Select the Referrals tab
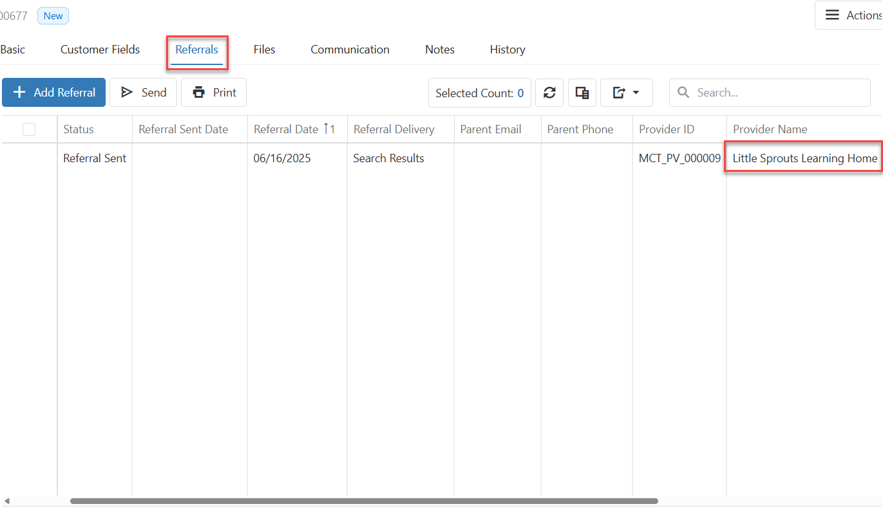Screen dimensions: 883x513 coord(196,50)
